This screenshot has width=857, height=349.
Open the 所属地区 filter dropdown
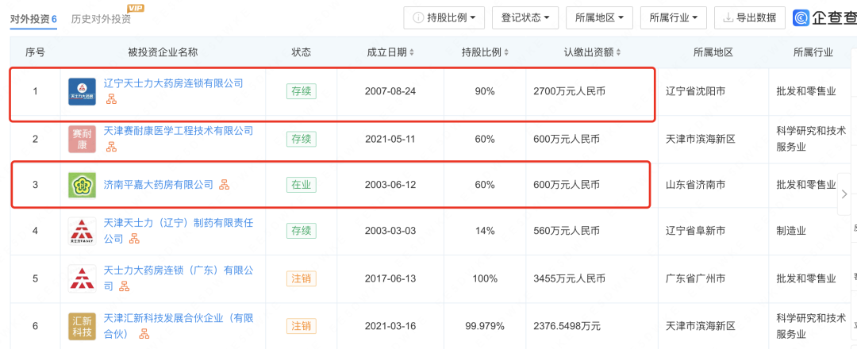599,17
